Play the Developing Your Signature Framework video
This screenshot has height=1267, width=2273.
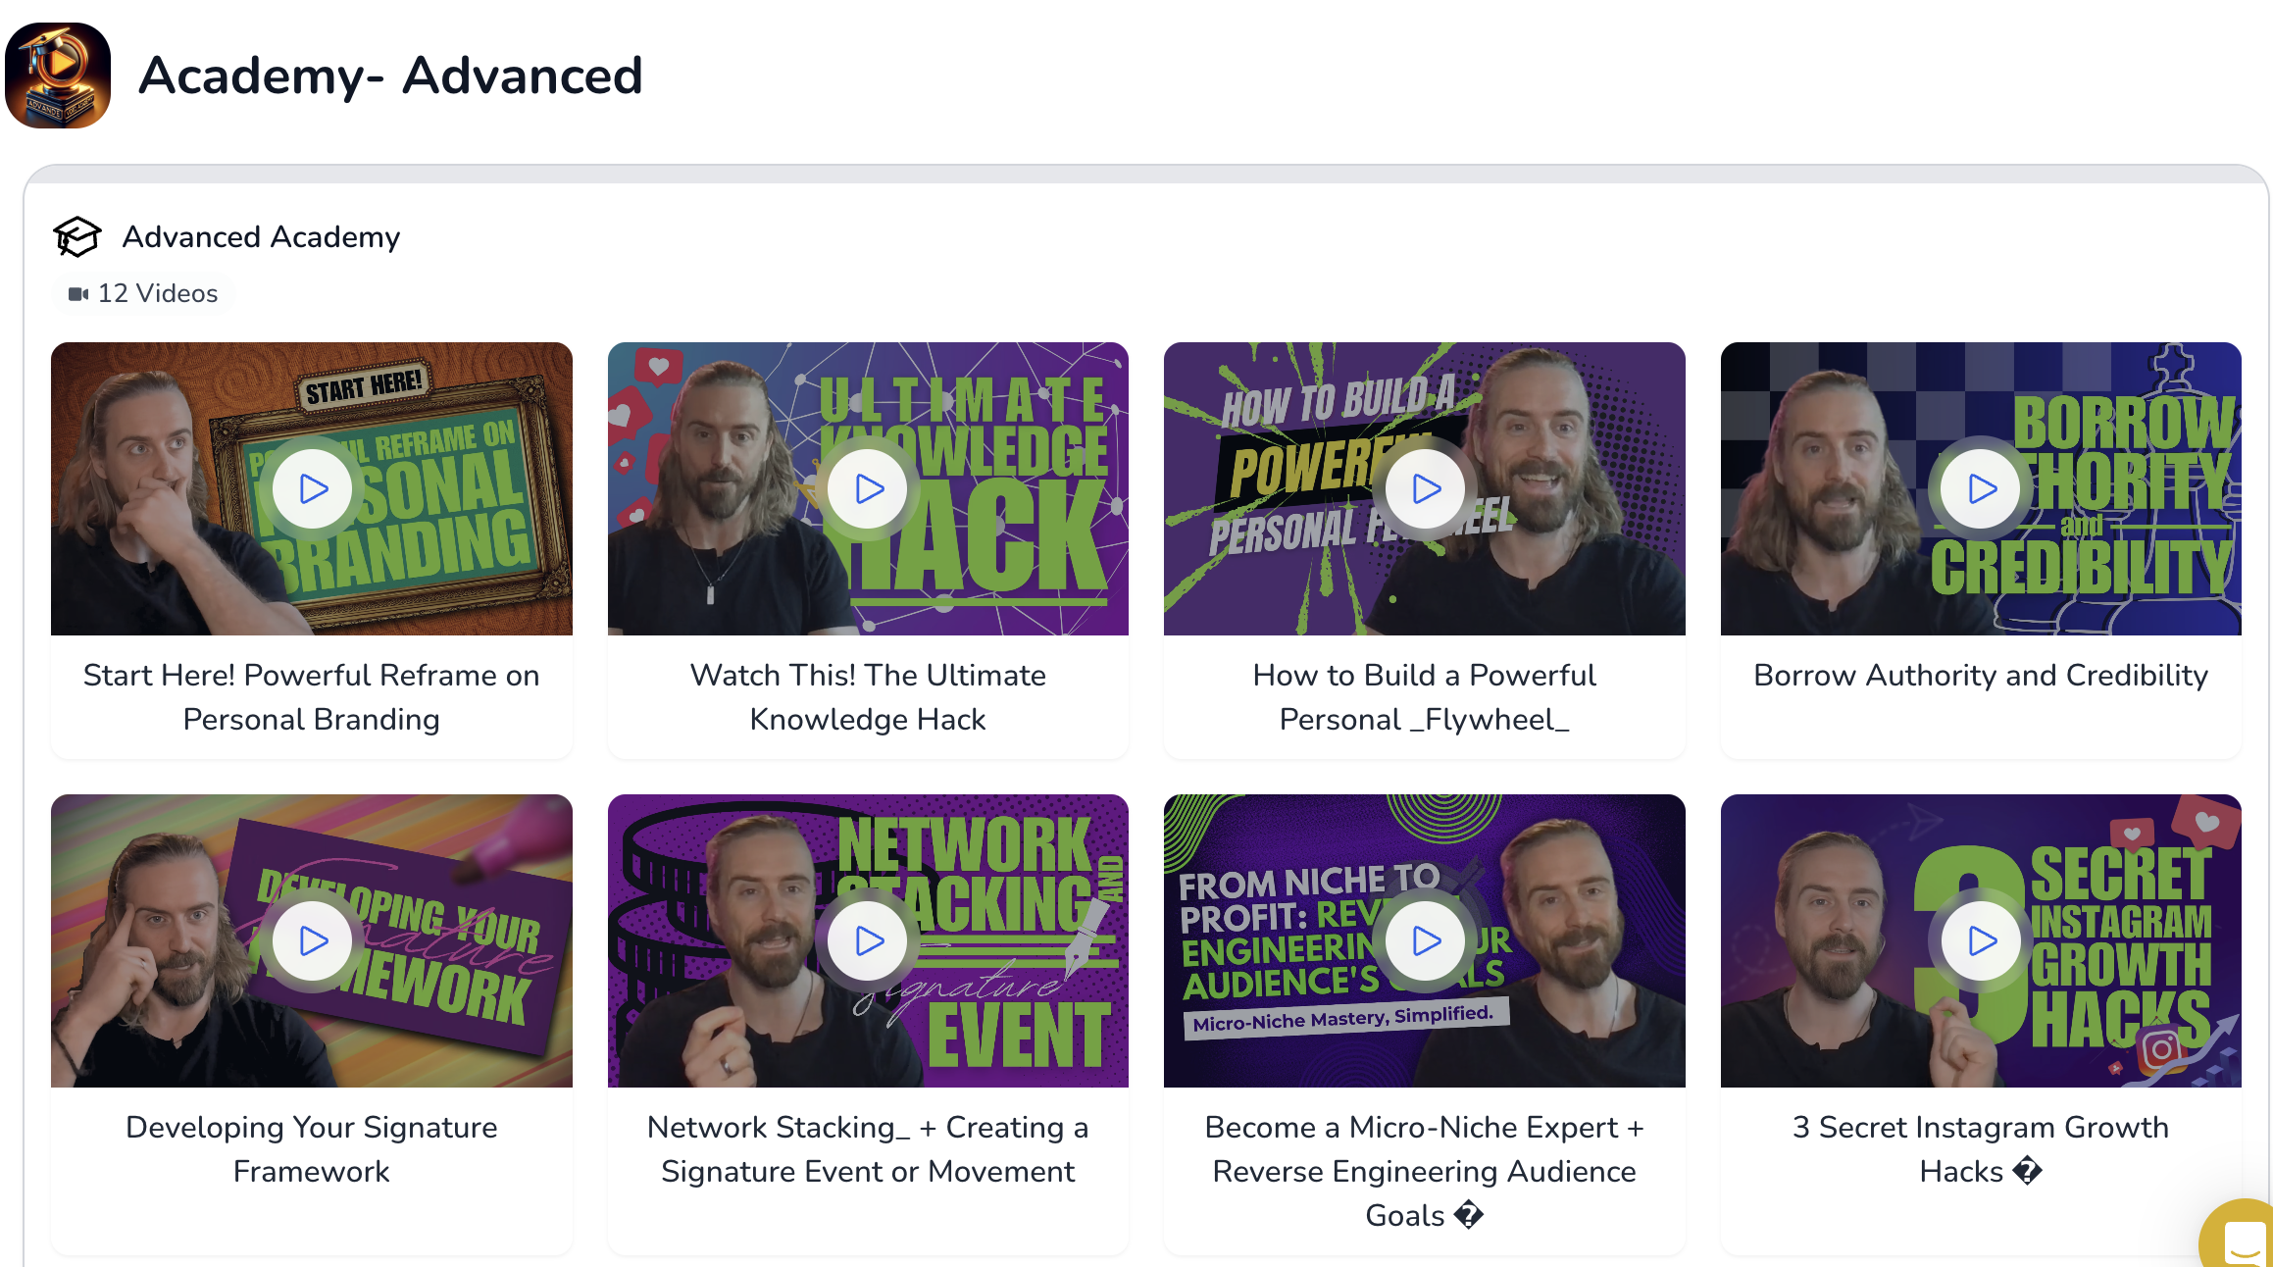point(313,940)
